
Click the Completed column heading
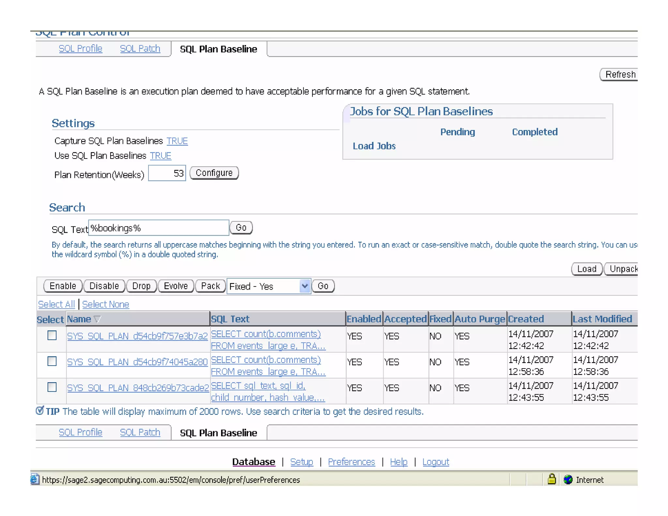pos(535,132)
